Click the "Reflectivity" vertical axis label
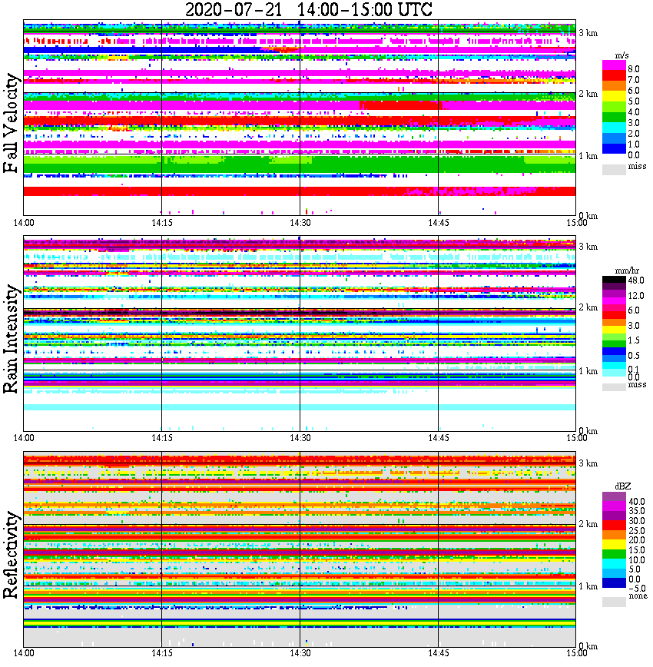Image resolution: width=653 pixels, height=667 pixels. tap(11, 555)
